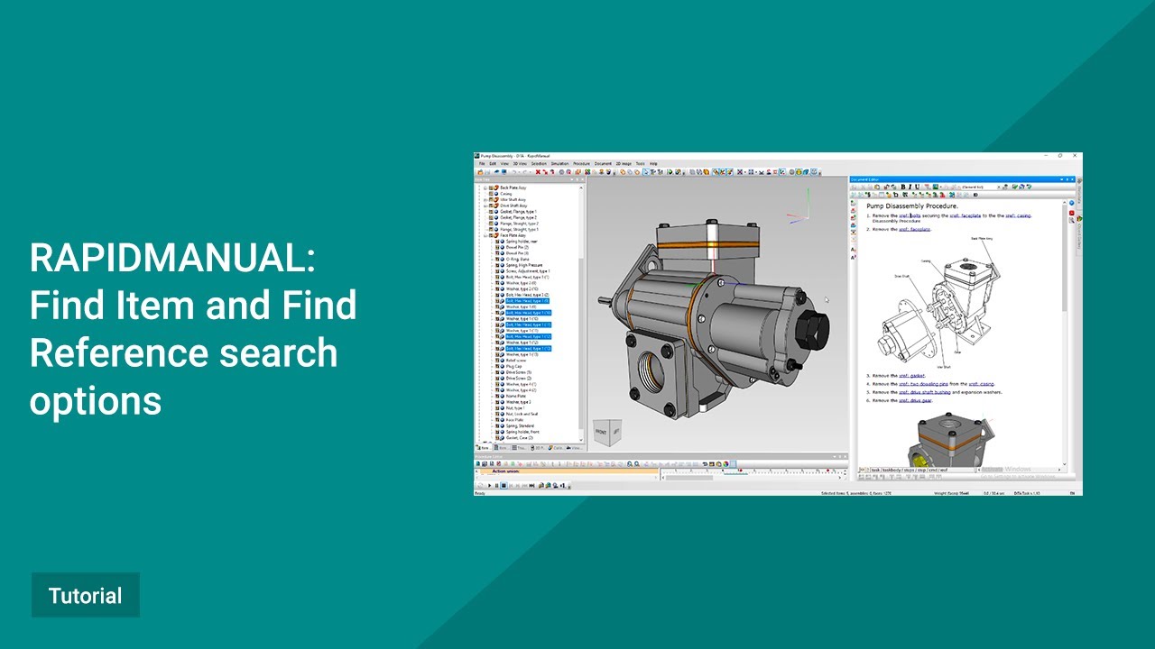Select Nut, Lock and Seal item
Viewport: 1155px width, 649px height.
(x=522, y=414)
